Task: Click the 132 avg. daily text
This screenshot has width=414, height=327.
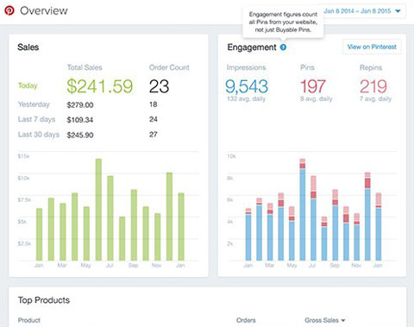Action: coord(246,99)
